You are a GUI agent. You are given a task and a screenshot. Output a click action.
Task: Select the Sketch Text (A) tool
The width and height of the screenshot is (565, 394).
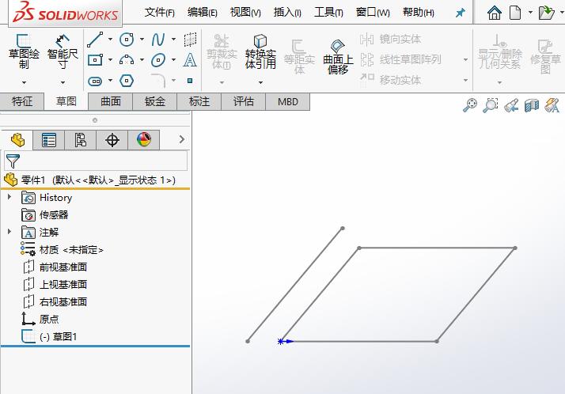pyautogui.click(x=190, y=60)
